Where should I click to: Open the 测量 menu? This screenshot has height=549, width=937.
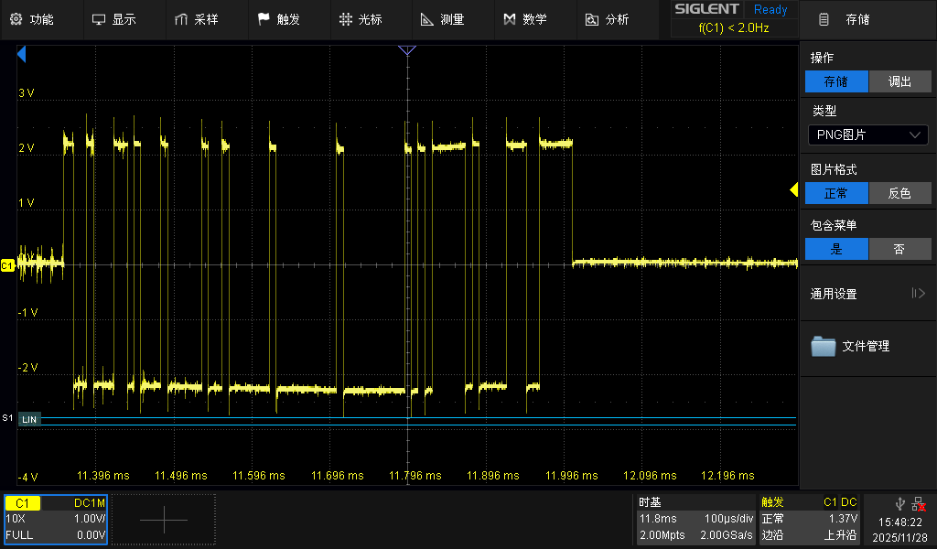(x=442, y=19)
